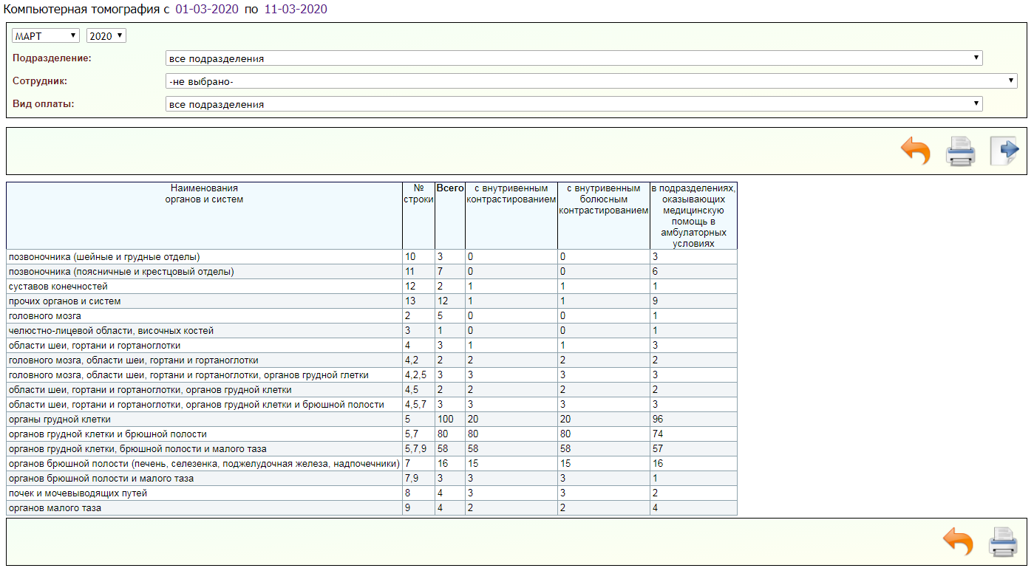Viewport: 1034px width, 568px height.
Task: Open the month dropdown showing МАРТ
Action: pos(46,36)
